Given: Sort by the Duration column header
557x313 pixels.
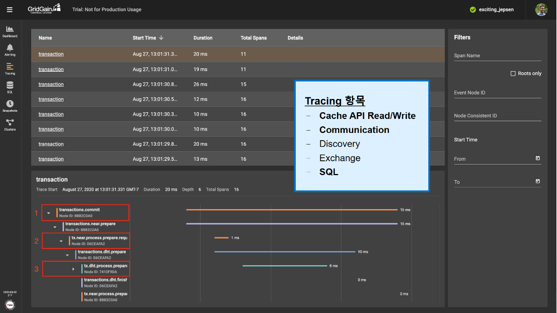Looking at the screenshot, I should tap(203, 38).
